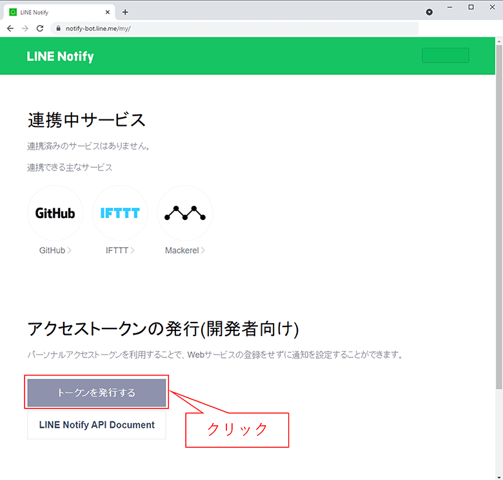Click the lock icon in address bar

click(x=58, y=28)
